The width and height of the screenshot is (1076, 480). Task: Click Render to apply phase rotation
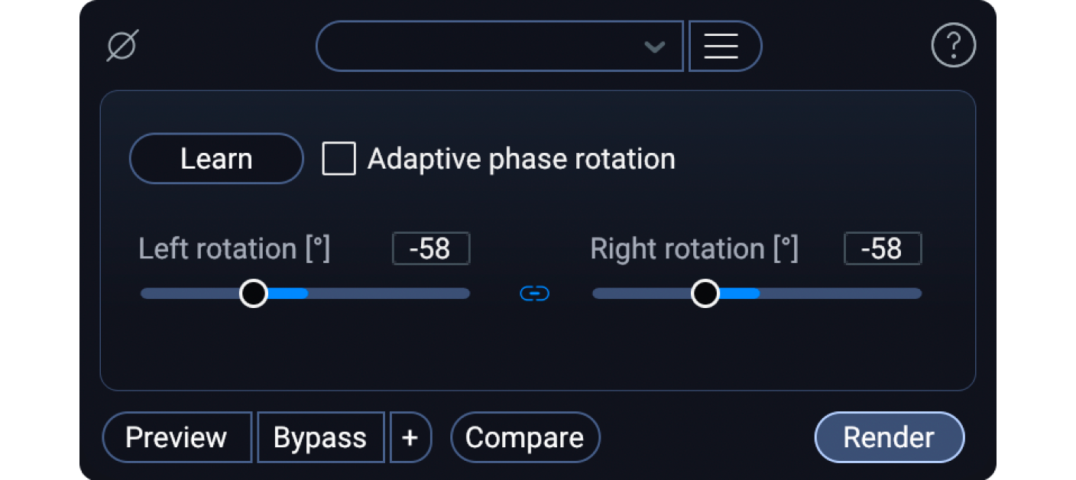click(889, 436)
